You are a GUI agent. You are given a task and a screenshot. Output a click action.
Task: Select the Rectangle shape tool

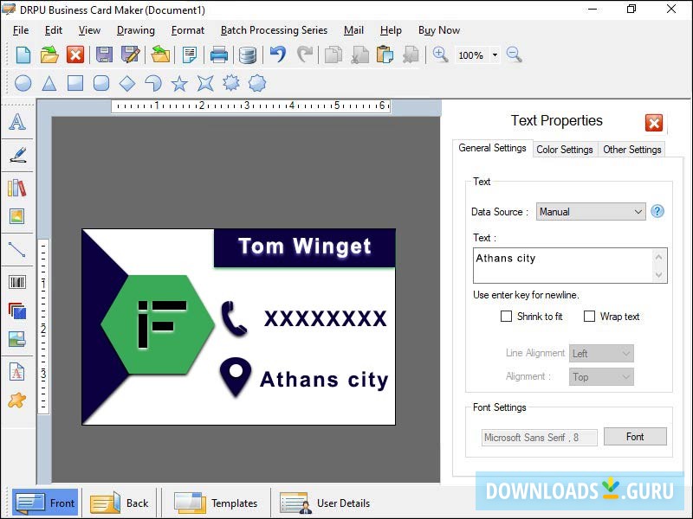[75, 83]
